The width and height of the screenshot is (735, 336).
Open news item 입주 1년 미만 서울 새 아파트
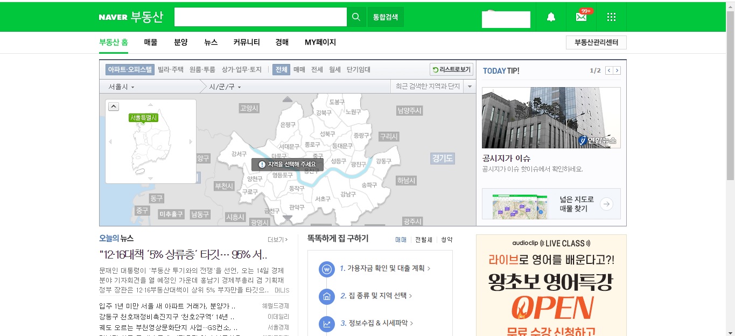pyautogui.click(x=167, y=306)
